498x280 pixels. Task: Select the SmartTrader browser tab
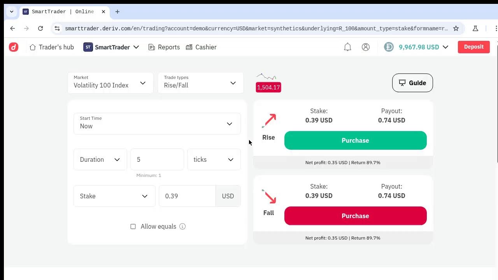(64, 12)
